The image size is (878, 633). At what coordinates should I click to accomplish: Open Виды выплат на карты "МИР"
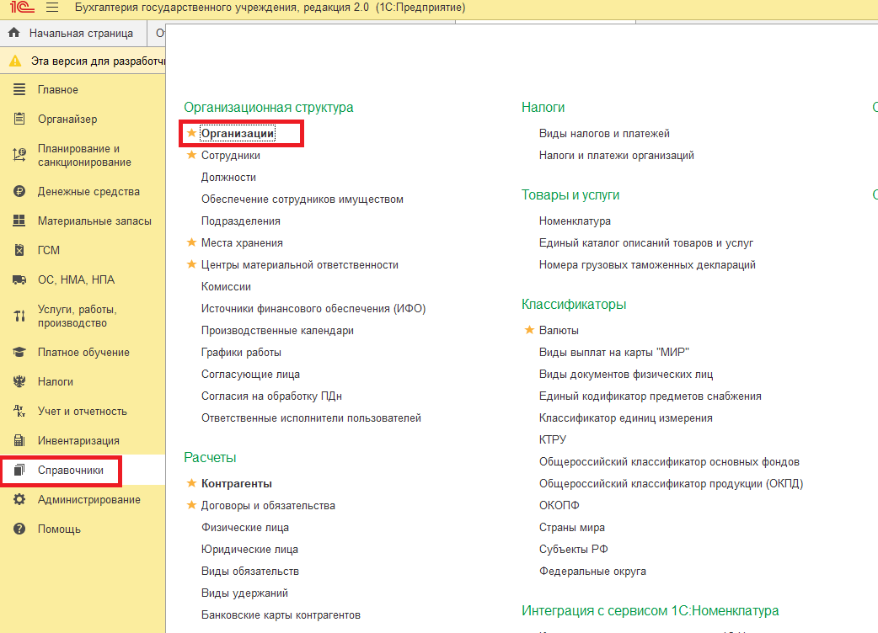pos(614,353)
